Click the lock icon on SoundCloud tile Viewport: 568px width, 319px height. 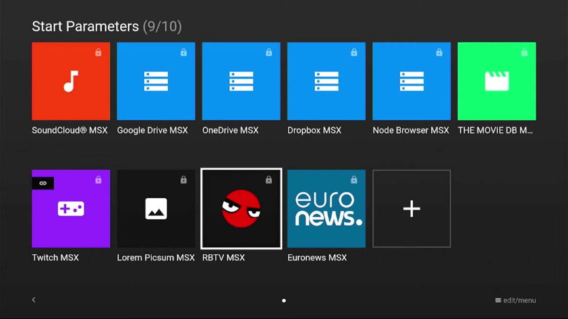coord(99,52)
